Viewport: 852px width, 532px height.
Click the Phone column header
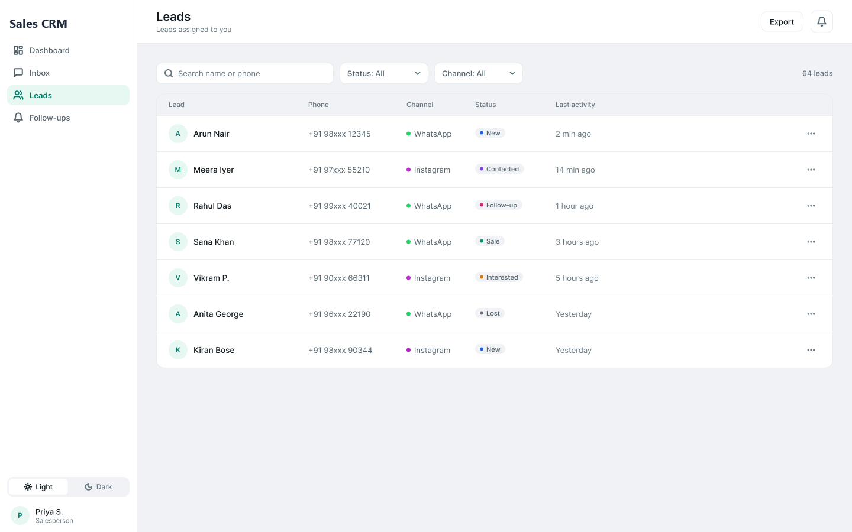click(318, 105)
